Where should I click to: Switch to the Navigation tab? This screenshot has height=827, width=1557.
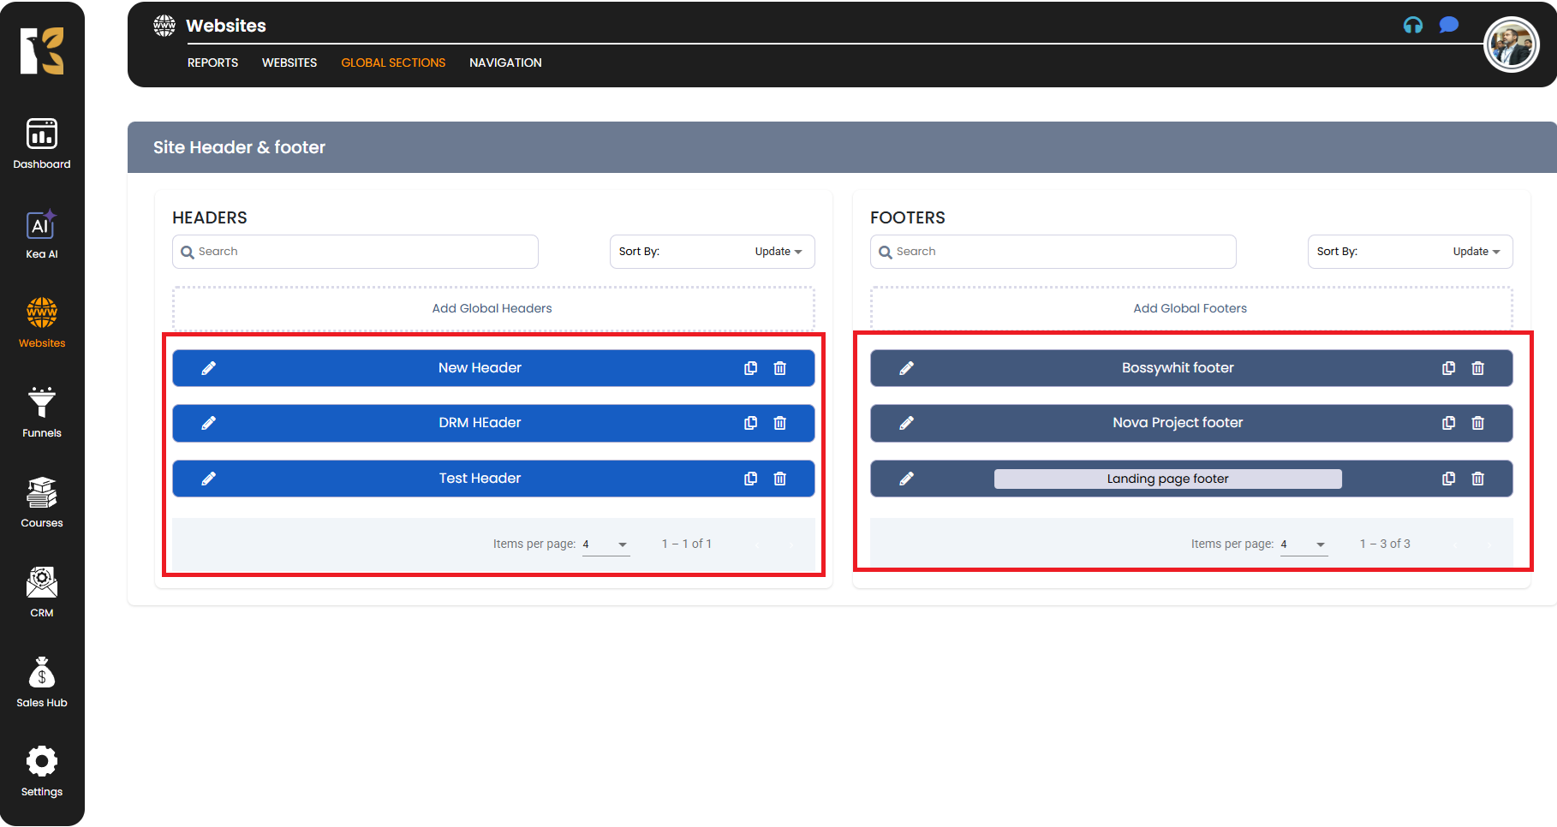pyautogui.click(x=505, y=62)
